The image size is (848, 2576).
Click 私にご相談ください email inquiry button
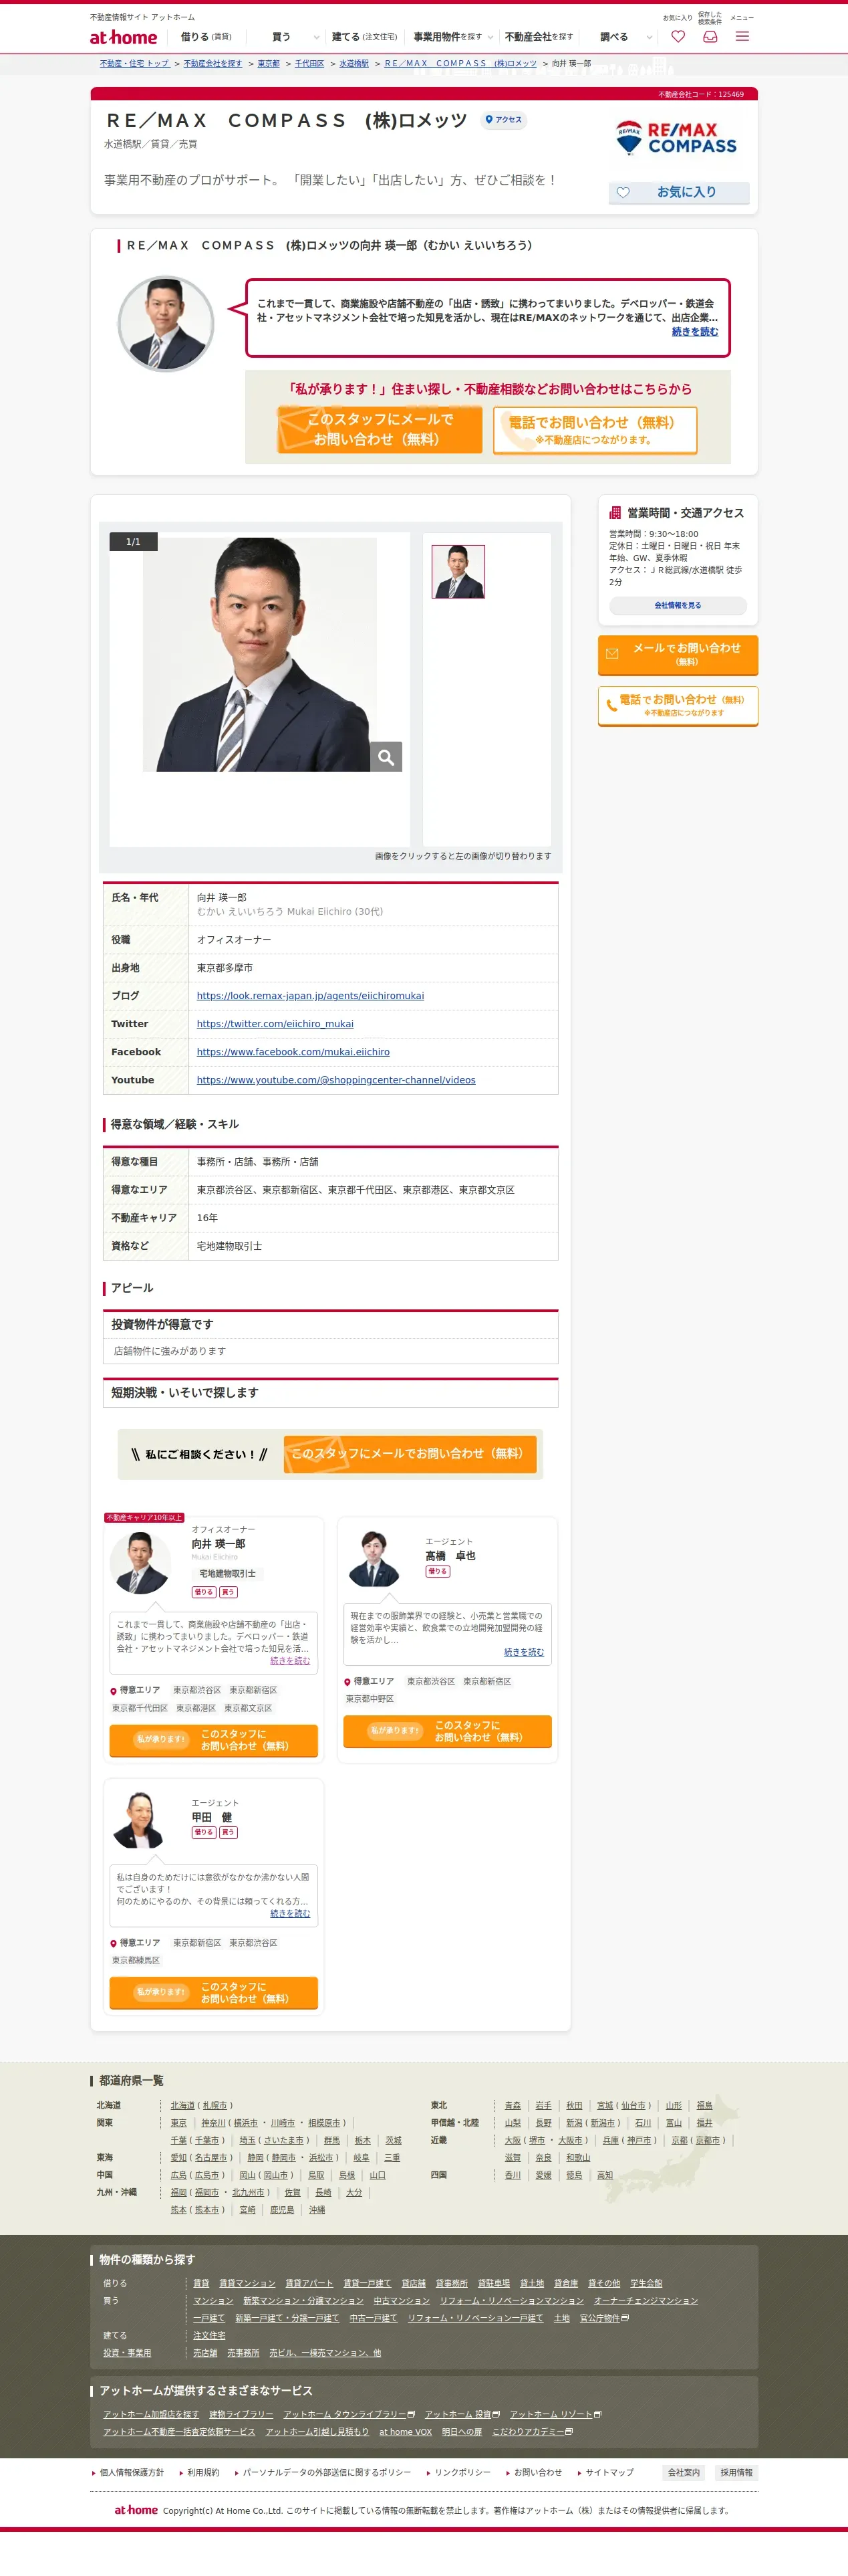pyautogui.click(x=410, y=1454)
